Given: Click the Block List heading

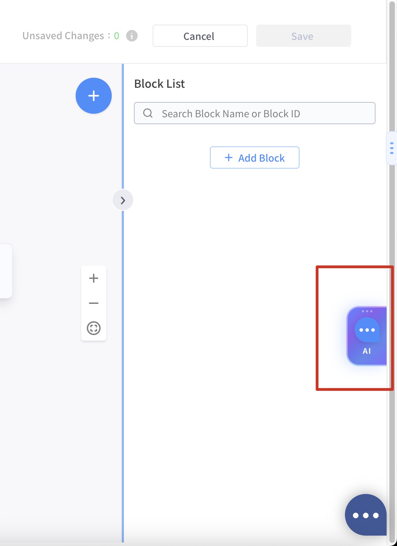Looking at the screenshot, I should (x=160, y=84).
